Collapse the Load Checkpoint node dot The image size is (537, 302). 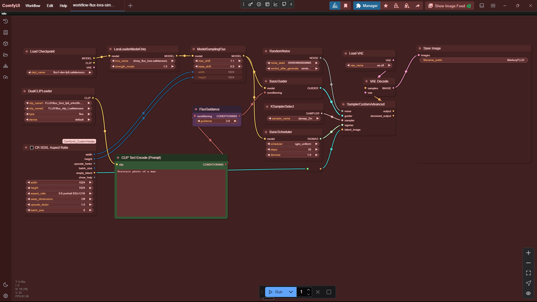coord(27,51)
